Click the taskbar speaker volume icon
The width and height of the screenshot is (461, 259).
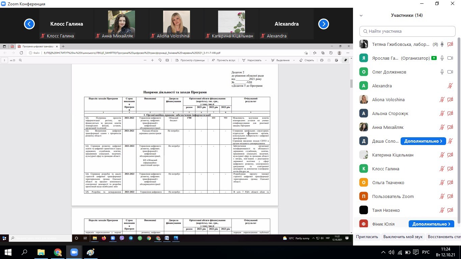pos(391,252)
